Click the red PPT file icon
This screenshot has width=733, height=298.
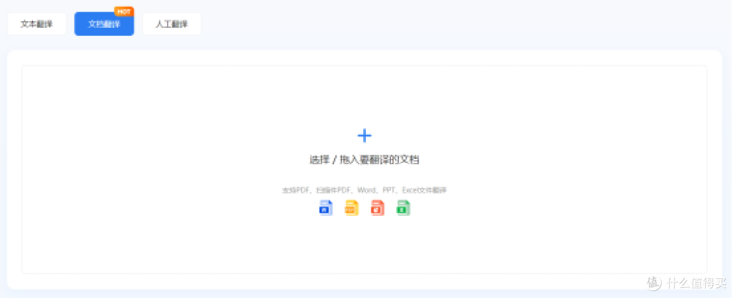point(377,208)
